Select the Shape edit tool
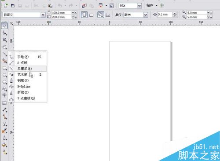Image resolution: width=220 pixels, height=161 pixels. (4, 33)
